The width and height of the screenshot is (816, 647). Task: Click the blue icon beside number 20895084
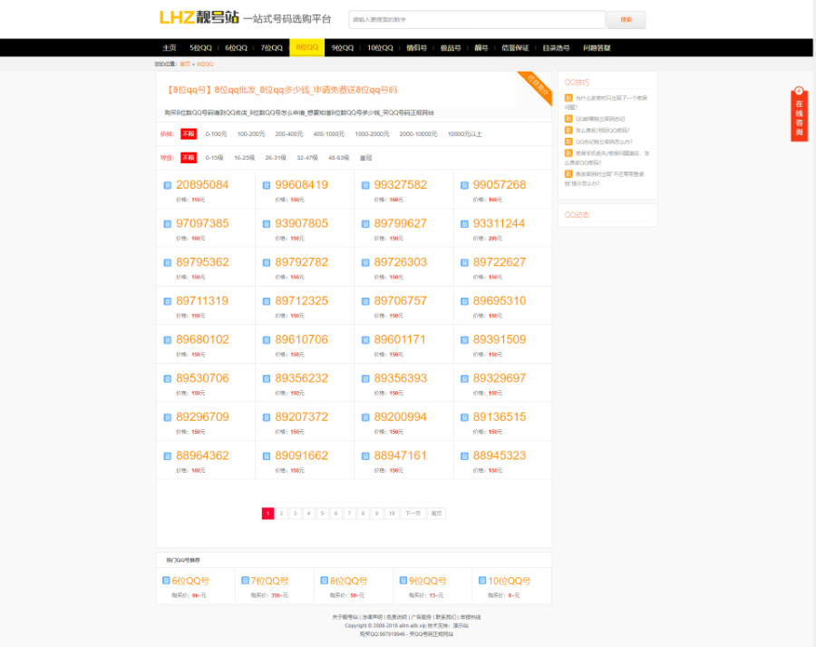(168, 185)
